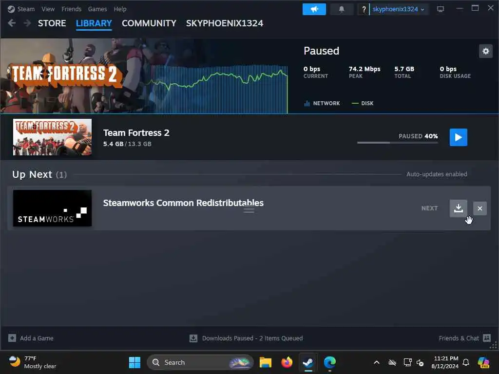Click the Add a Game label
499x374 pixels.
(x=37, y=338)
